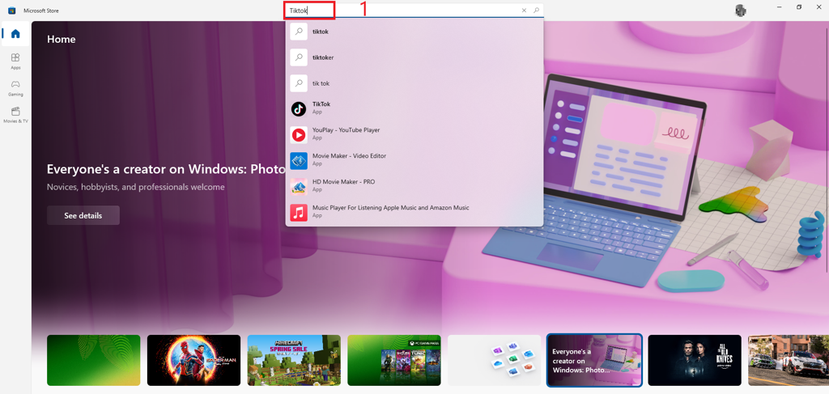
Task: Open the PC Game Pass thumbnail
Action: (x=394, y=360)
